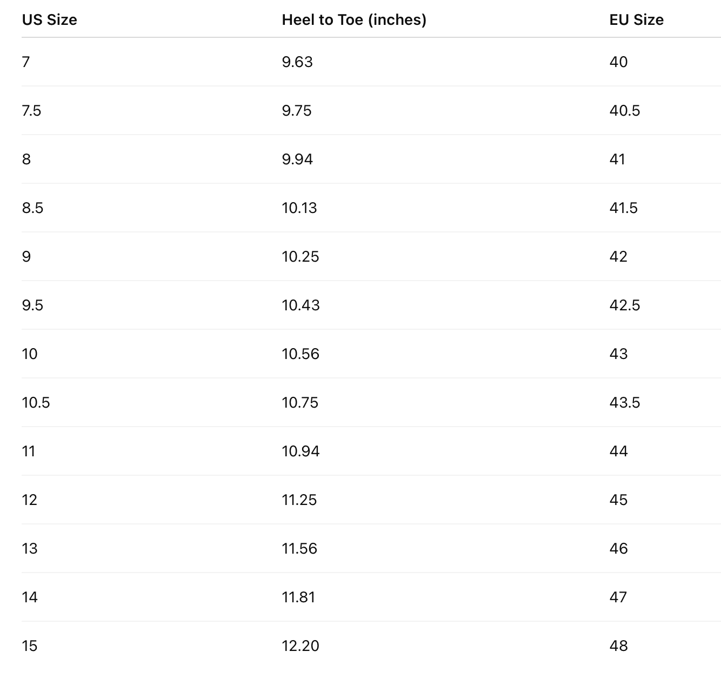Click US size 15 cell
This screenshot has height=678, width=721.
click(x=30, y=646)
